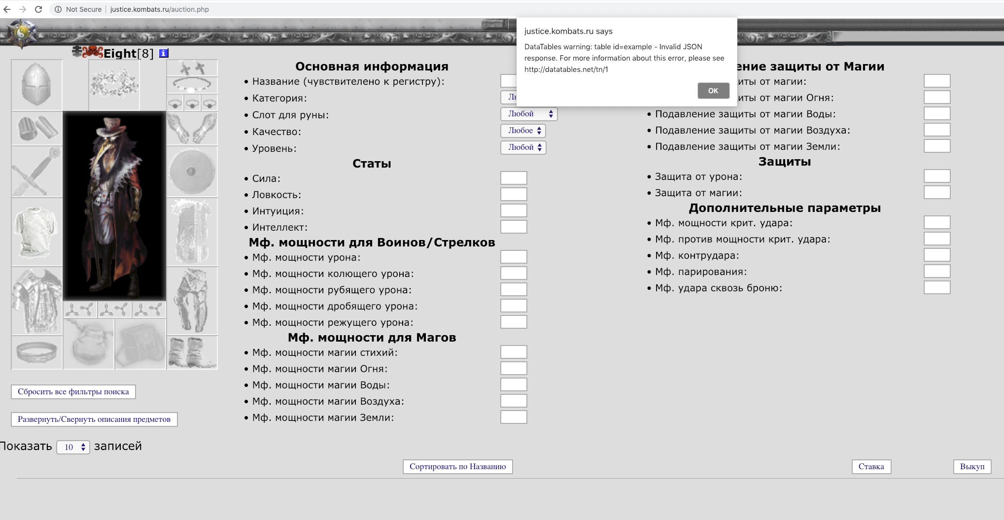This screenshot has height=520, width=1004.
Task: Open the Показать записей count dropdown
Action: click(x=73, y=447)
